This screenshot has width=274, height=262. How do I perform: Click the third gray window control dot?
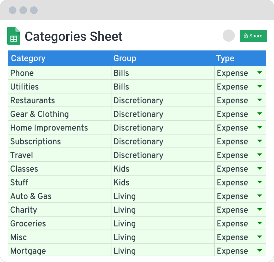34,10
